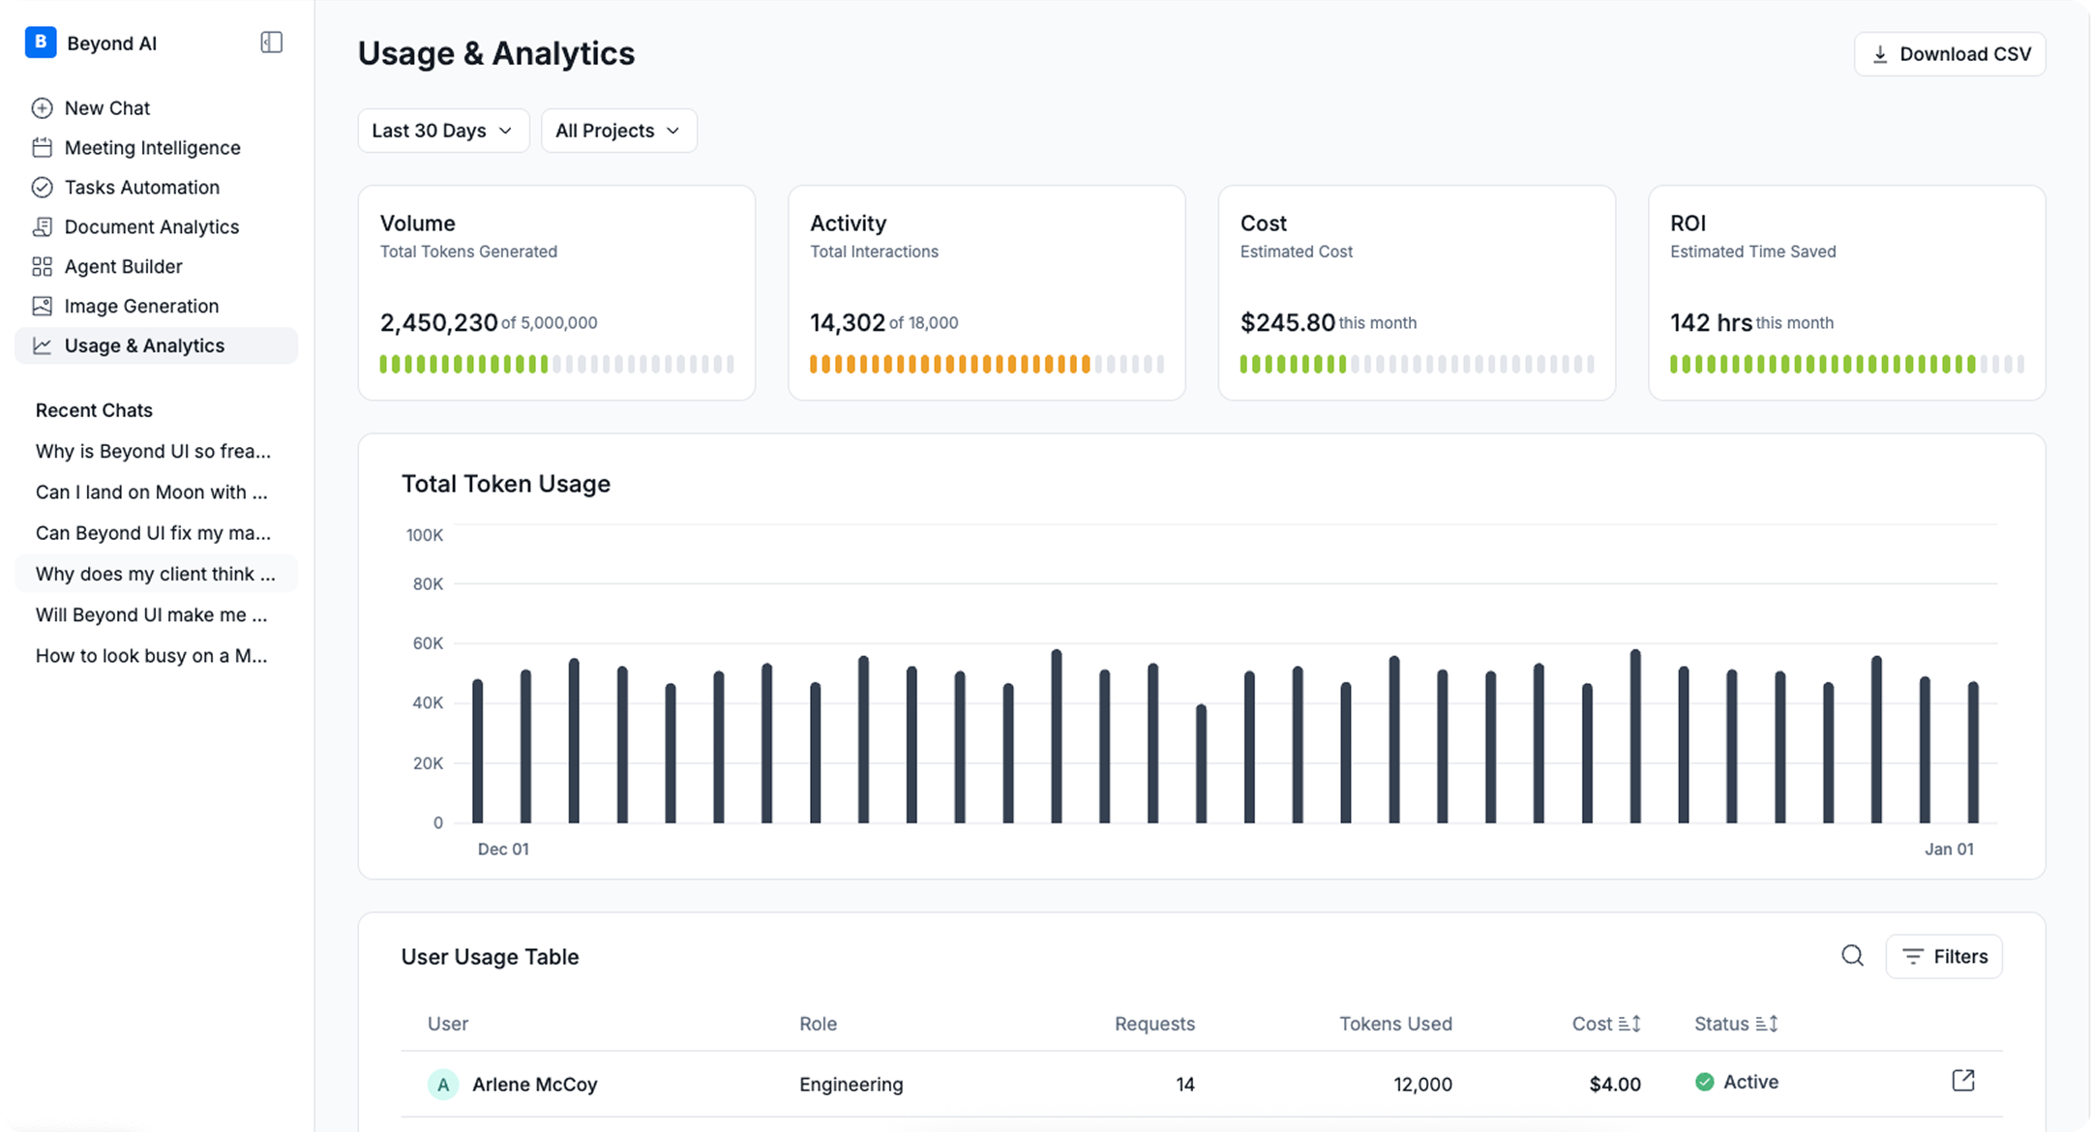Image resolution: width=2092 pixels, height=1132 pixels.
Task: Open chat 'How to look busy on a M...'
Action: (x=157, y=656)
